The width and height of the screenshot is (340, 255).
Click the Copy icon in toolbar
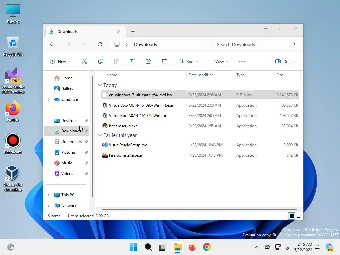tap(100, 61)
